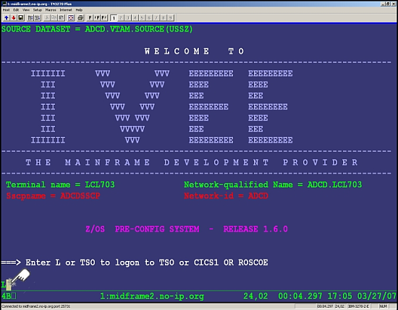
Task: Click 'THE MAINFRAME DEVELOPMENT PROVIDER' banner text
Action: [192, 162]
